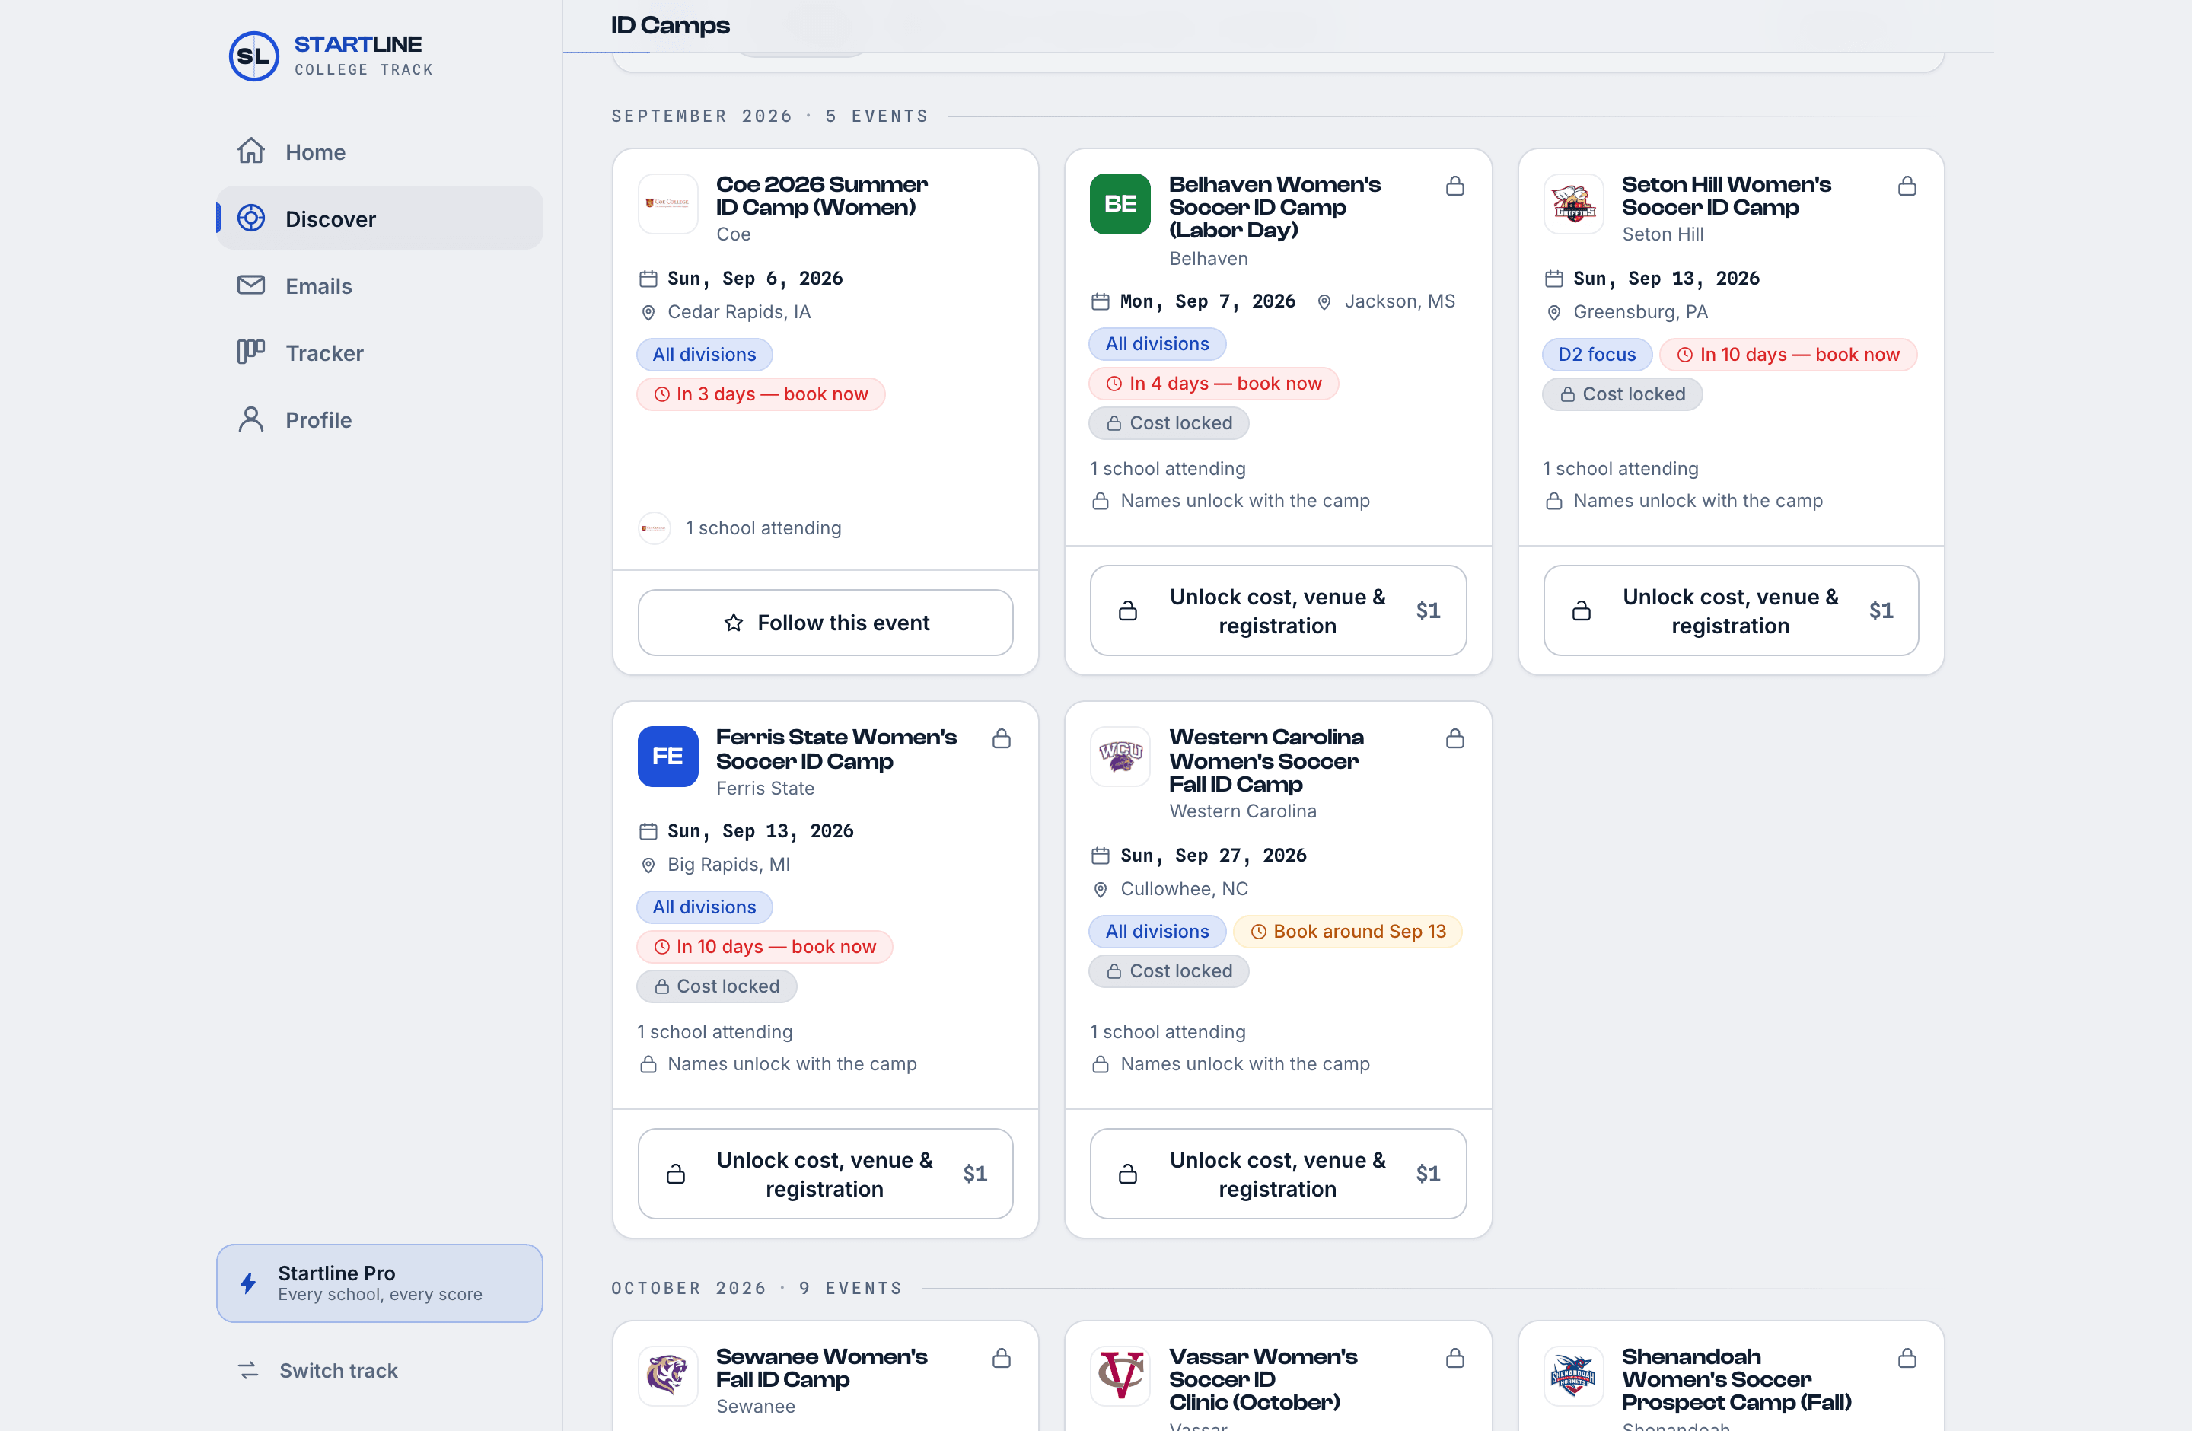The width and height of the screenshot is (2192, 1431).
Task: Click All divisions tag on Coe card
Action: (705, 355)
